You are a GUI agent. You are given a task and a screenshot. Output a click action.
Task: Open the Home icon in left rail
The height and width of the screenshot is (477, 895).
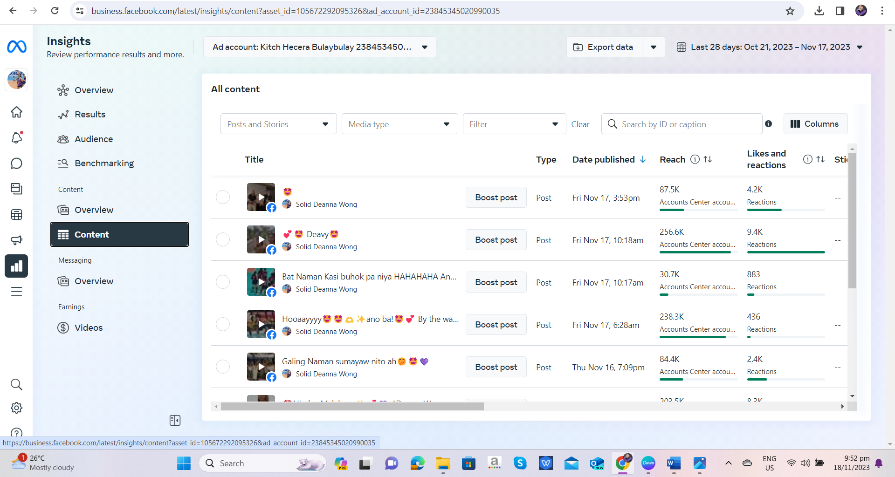pyautogui.click(x=16, y=112)
